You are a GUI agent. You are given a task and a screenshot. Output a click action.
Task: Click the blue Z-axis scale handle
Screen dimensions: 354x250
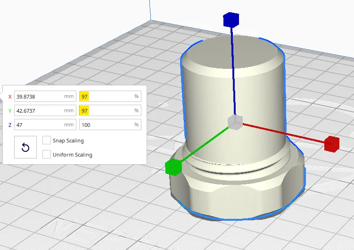[x=231, y=20]
